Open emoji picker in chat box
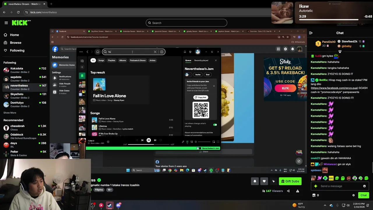The height and width of the screenshot is (210, 373). tap(364, 186)
